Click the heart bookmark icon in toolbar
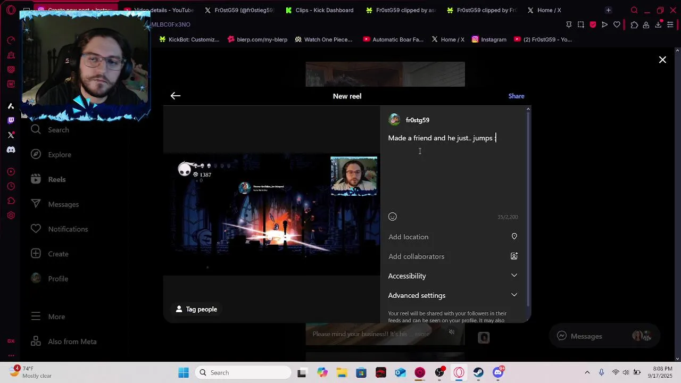681x383 pixels. point(617,24)
